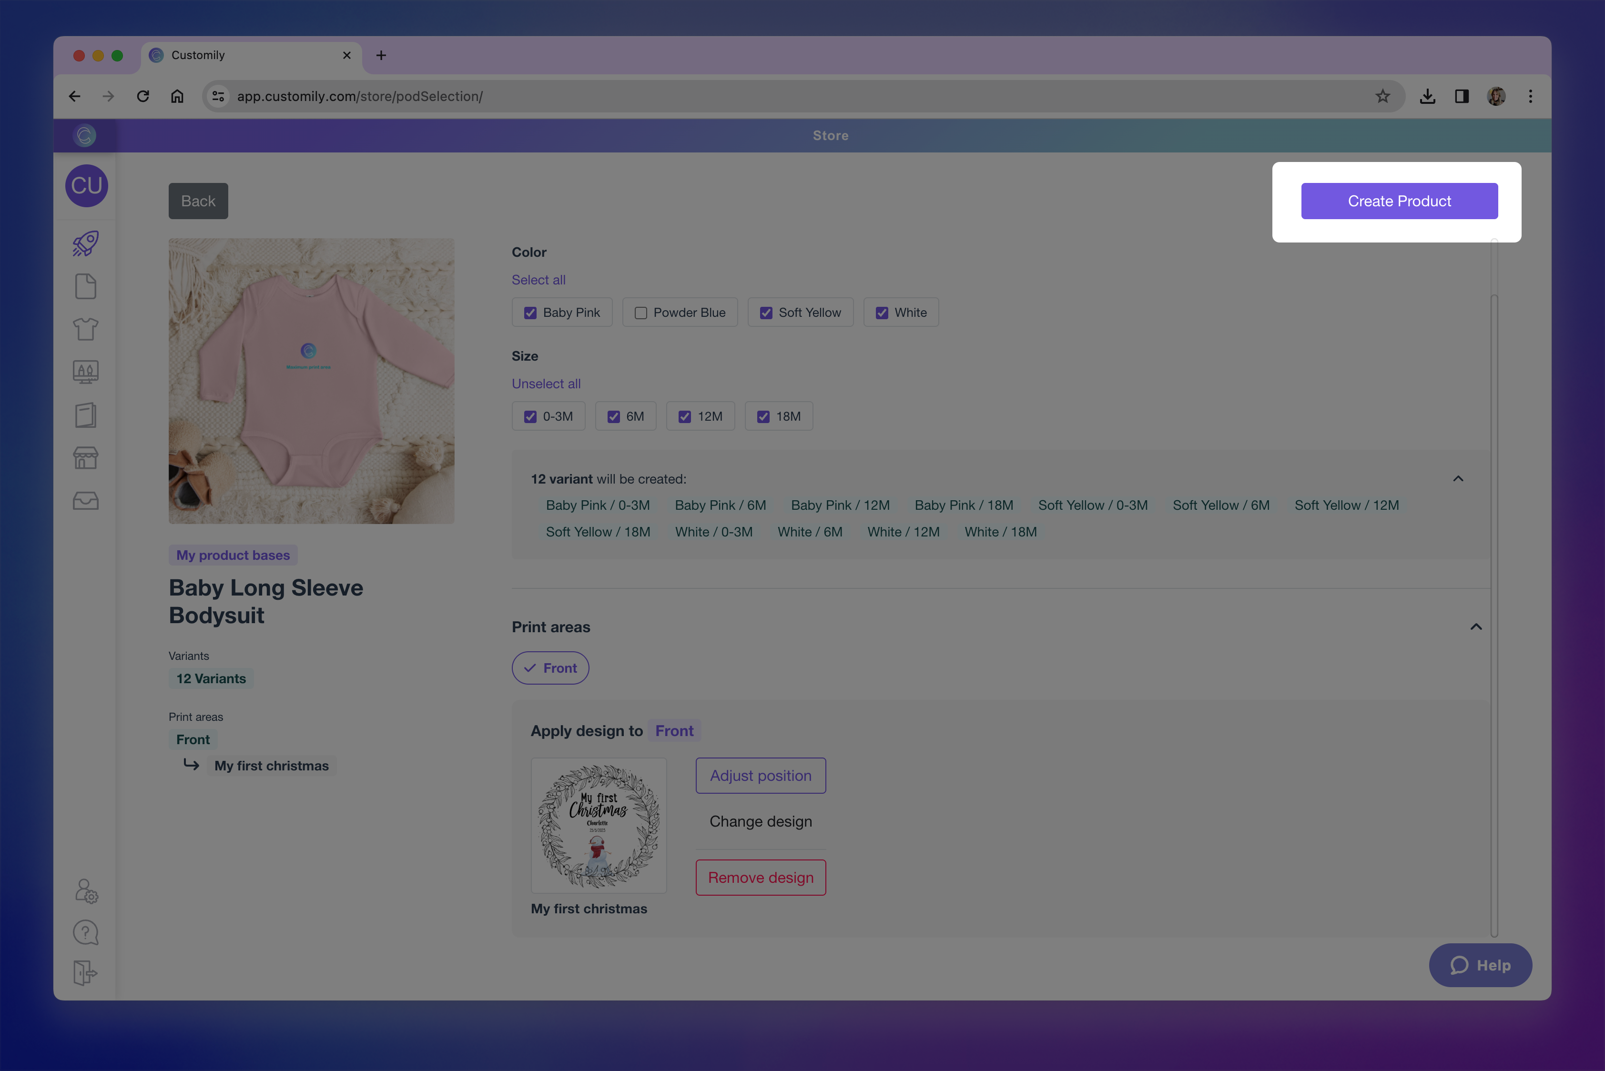Click the My first christmas design thumbnail
Screen dimensions: 1605x1071
[599, 825]
